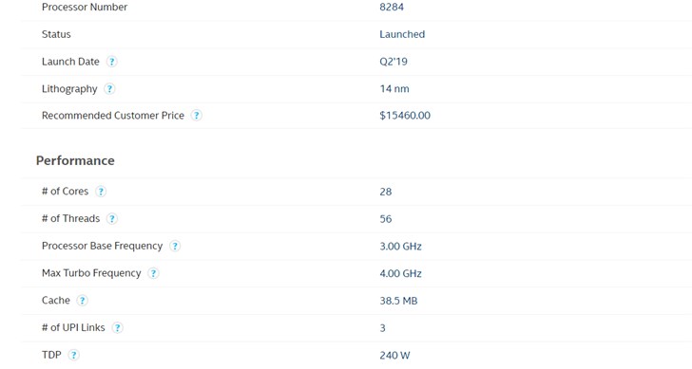Click the Q2'19 launch date value
This screenshot has height=369, width=692.
coord(394,62)
